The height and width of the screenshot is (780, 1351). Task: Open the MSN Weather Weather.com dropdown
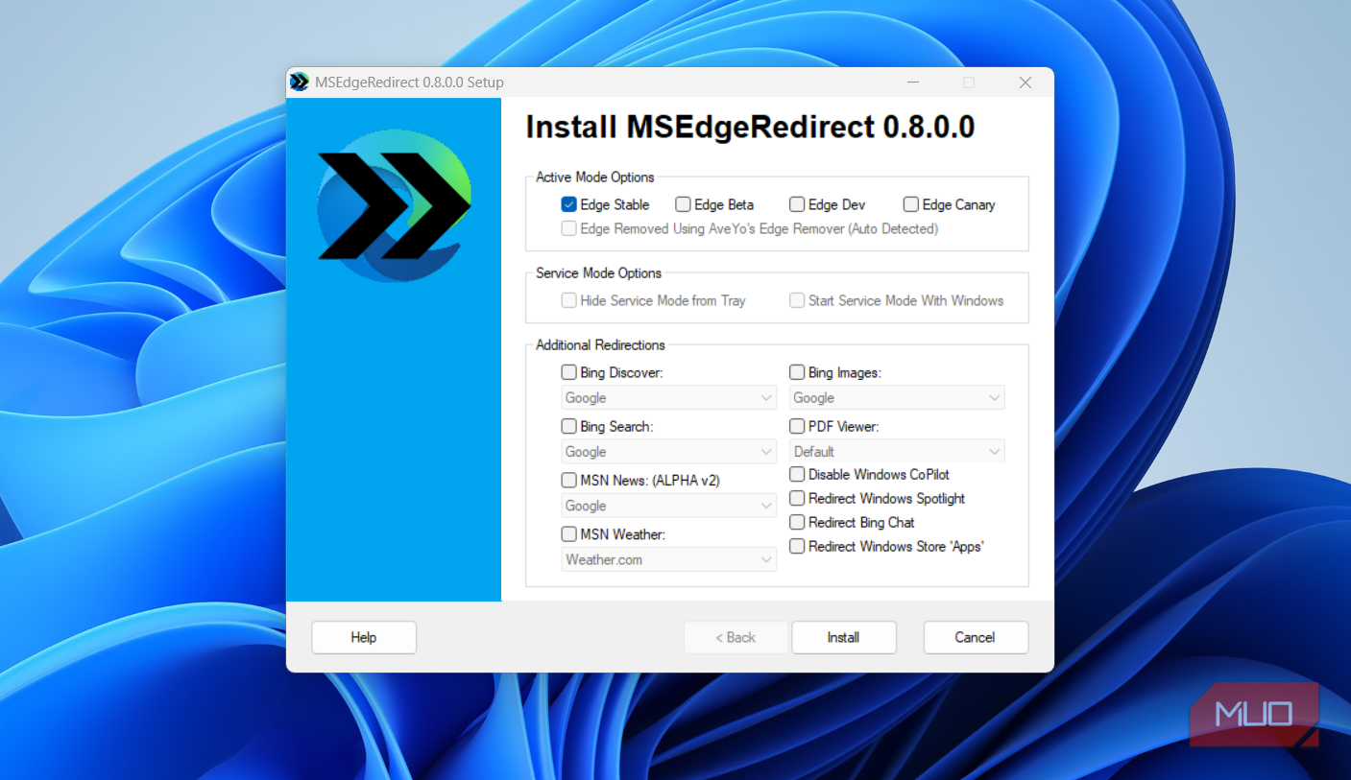pyautogui.click(x=669, y=559)
